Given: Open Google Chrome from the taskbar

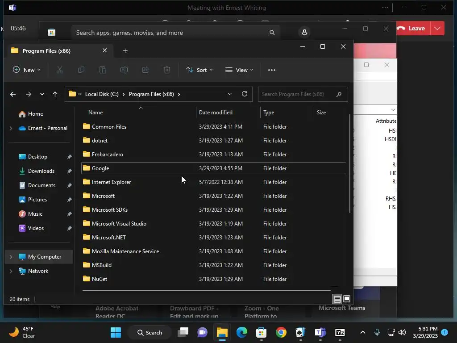Looking at the screenshot, I should coord(281,332).
